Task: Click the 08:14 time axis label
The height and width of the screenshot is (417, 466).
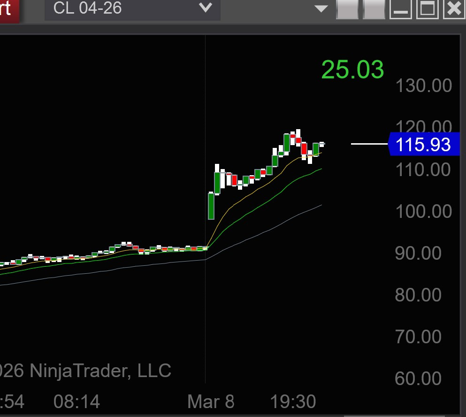Action: click(76, 402)
